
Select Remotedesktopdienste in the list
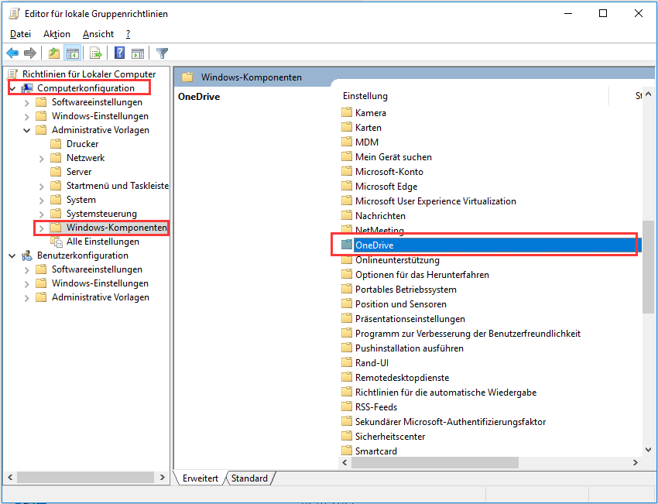pos(402,377)
